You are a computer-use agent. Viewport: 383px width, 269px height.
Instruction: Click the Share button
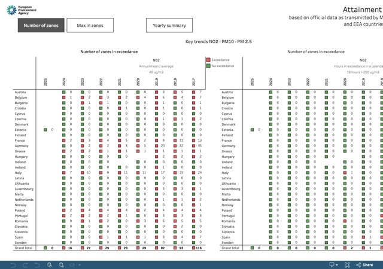(364, 265)
